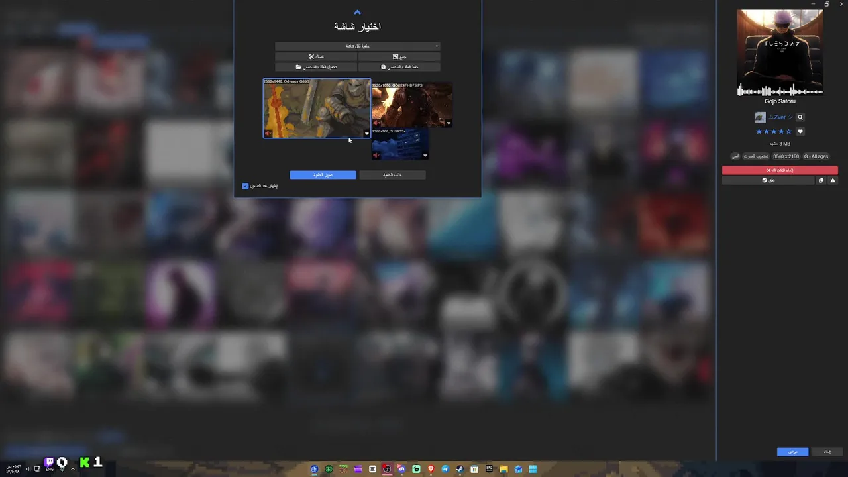
Task: Click the warning triangle report icon
Action: (833, 180)
